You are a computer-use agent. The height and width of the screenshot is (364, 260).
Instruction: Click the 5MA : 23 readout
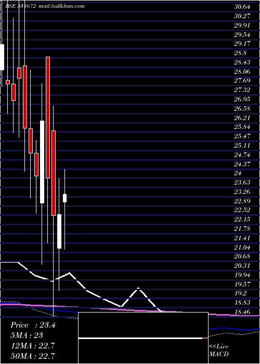27,335
